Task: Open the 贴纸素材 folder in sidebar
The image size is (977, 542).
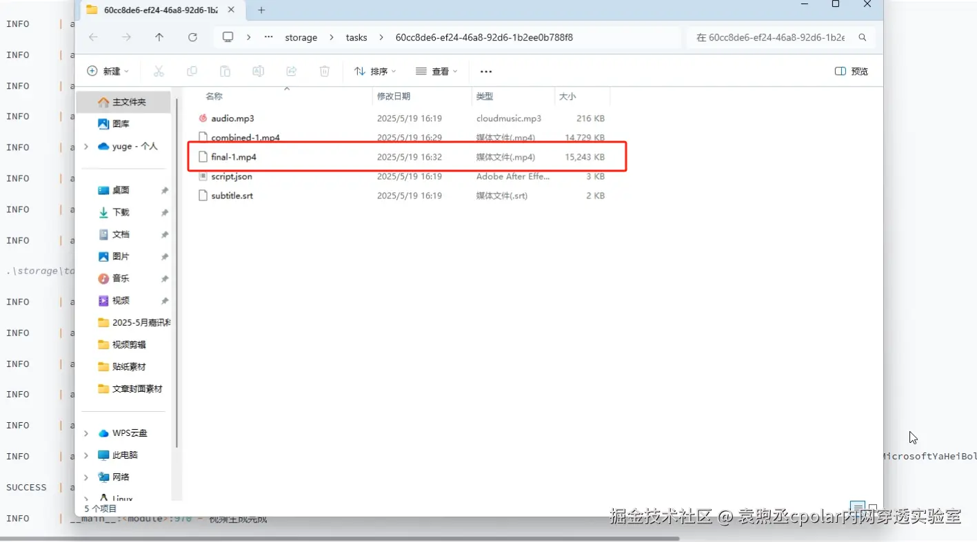Action: click(122, 366)
